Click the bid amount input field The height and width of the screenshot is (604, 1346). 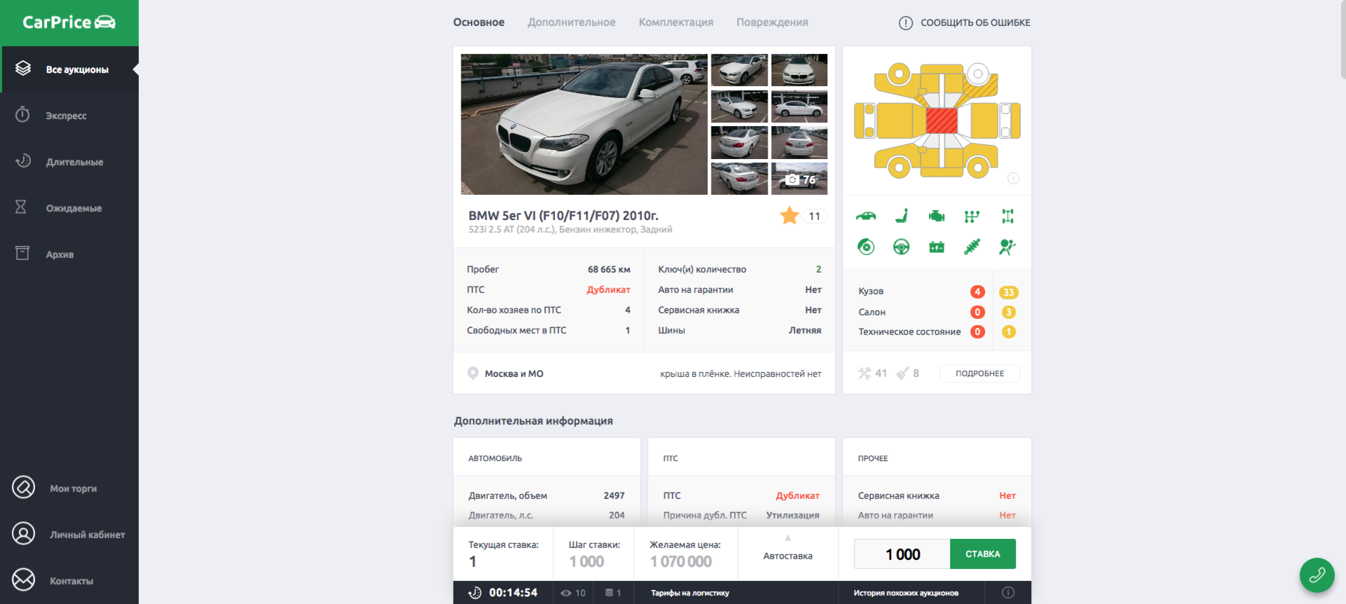(902, 554)
